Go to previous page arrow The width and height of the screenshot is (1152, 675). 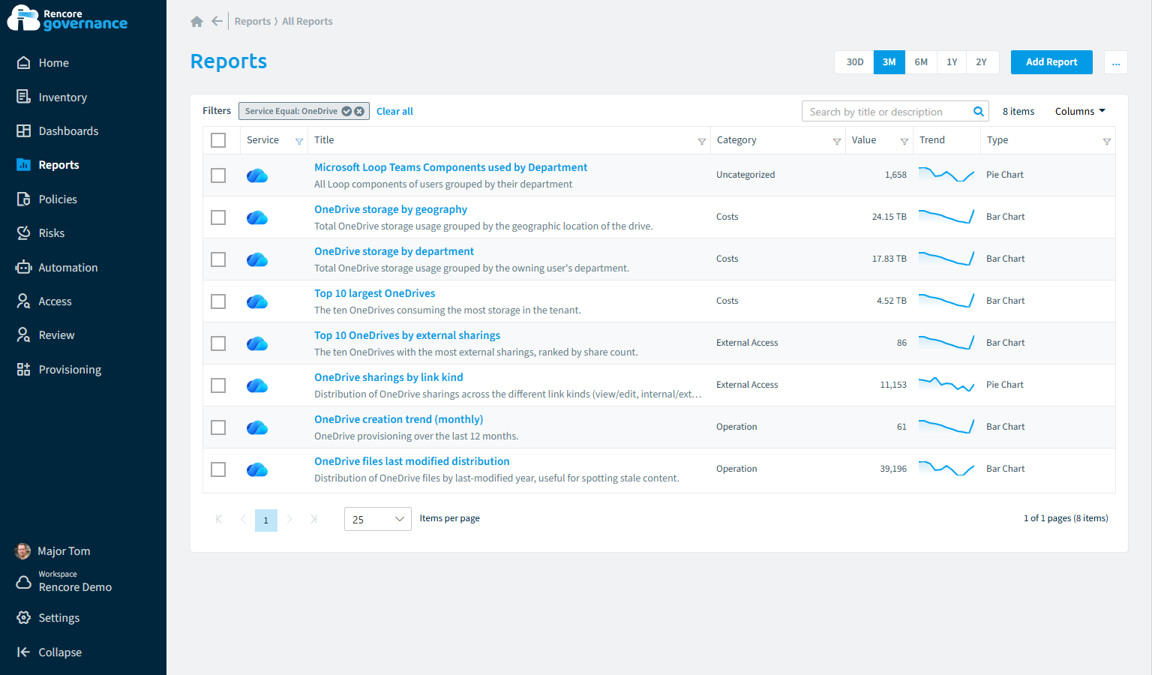pos(242,519)
